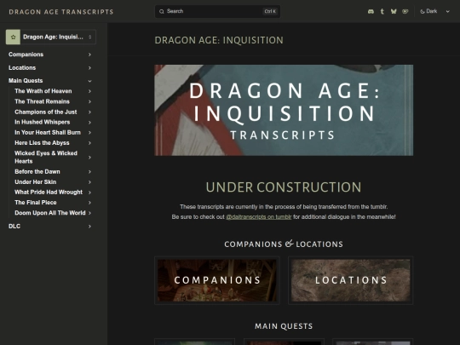Viewport: 460px width, 345px height.
Task: Expand The Threat Remains chevron
Action: 89,101
